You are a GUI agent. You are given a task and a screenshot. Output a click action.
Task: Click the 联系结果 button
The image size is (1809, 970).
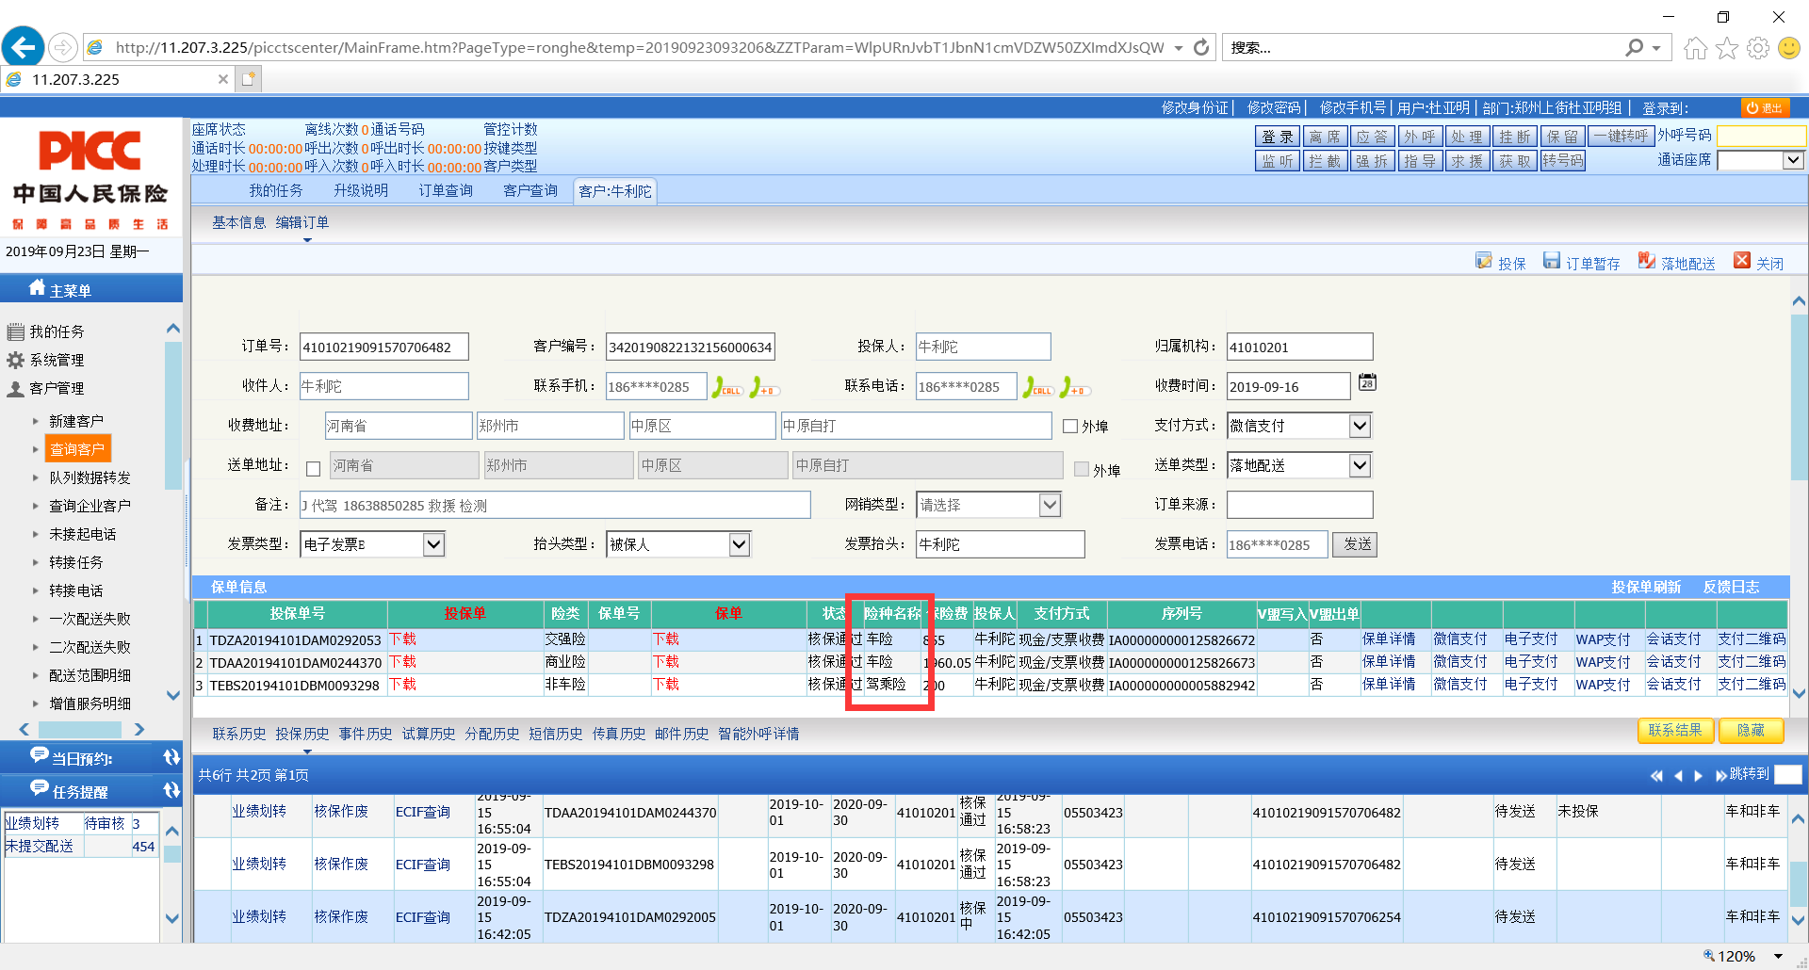tap(1674, 730)
